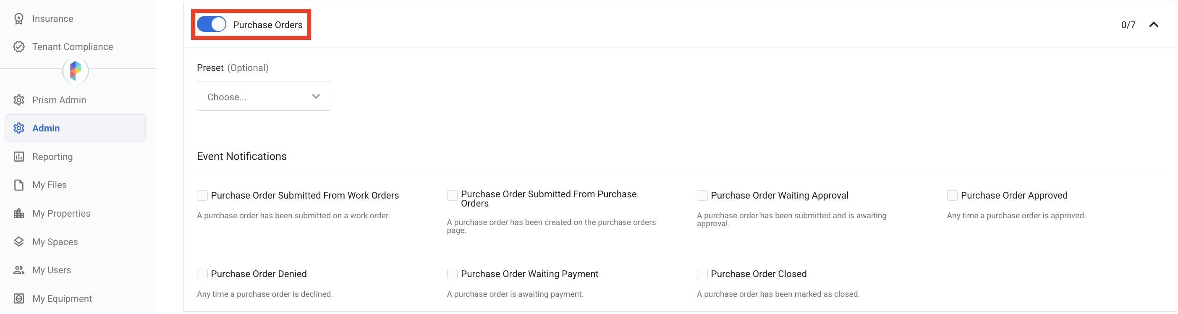This screenshot has height=314, width=1178.
Task: Click the Reporting chart icon
Action: tap(19, 157)
